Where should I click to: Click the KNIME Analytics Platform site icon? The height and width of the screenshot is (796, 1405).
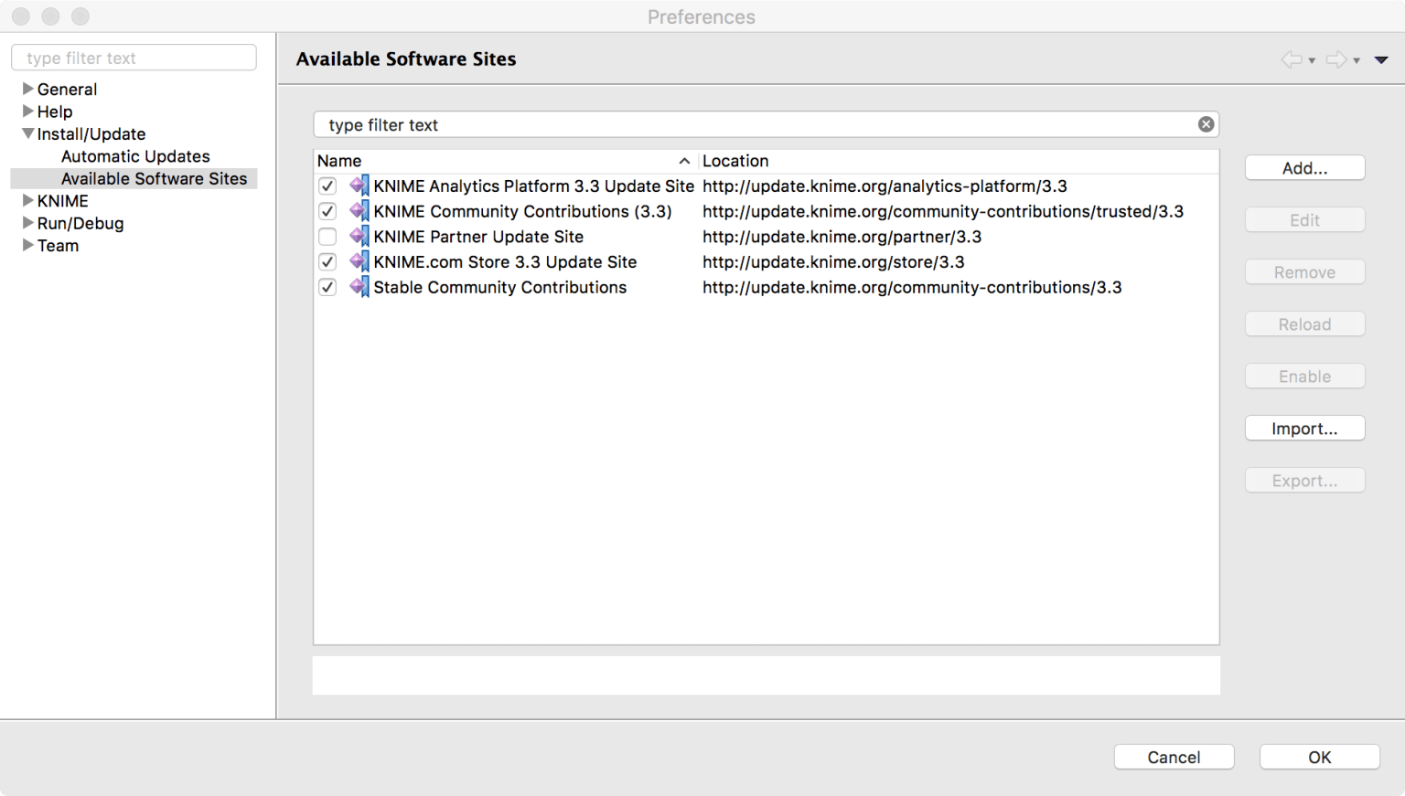359,186
